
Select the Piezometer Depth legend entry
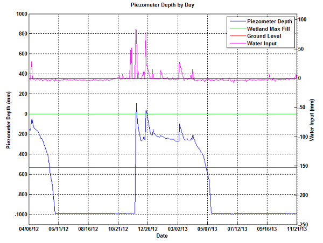(268, 21)
